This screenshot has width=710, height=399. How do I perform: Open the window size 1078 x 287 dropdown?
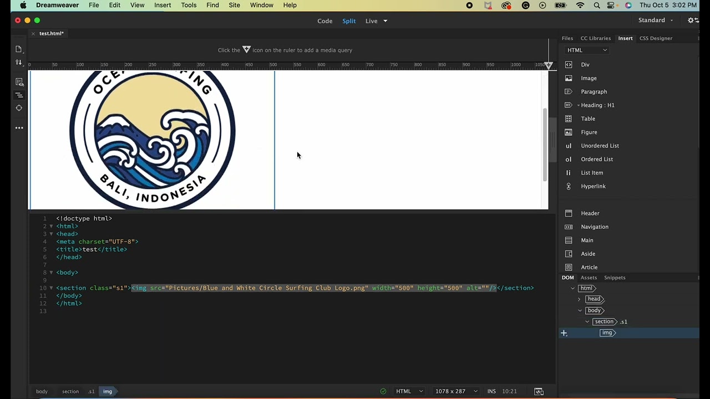pos(456,391)
